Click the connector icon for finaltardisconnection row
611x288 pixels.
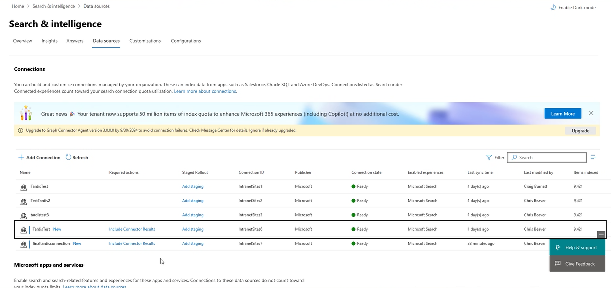pyautogui.click(x=23, y=244)
